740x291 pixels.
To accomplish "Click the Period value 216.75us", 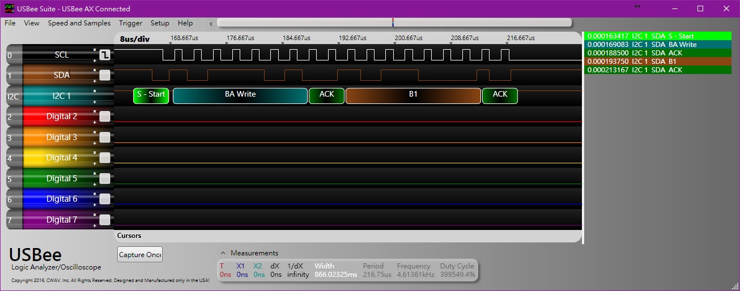I will [376, 275].
